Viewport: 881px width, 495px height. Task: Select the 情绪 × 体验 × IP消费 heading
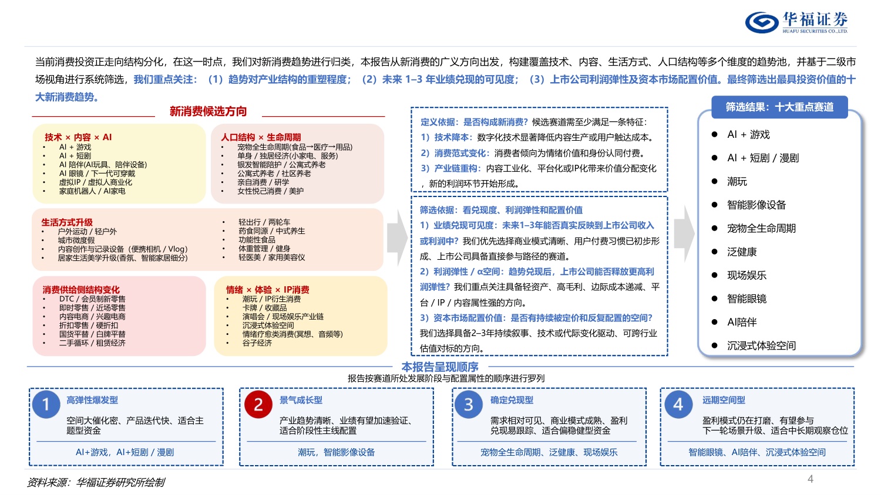pos(268,290)
